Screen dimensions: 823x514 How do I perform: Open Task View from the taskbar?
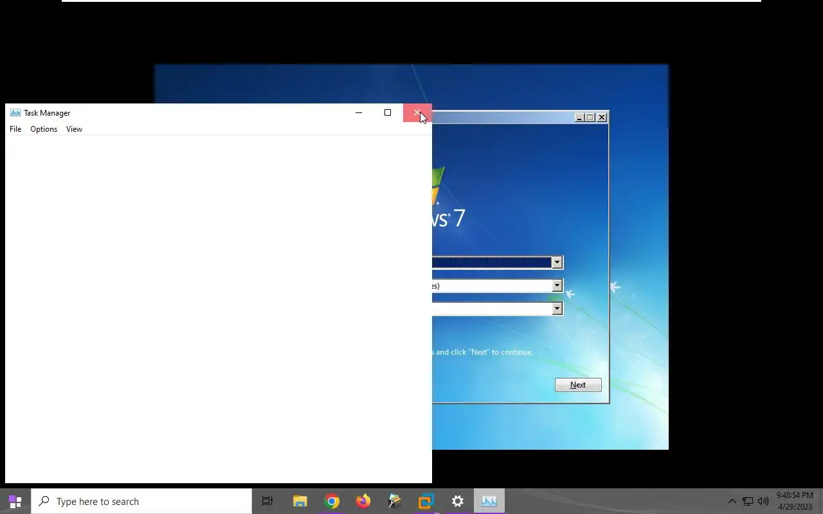[267, 501]
